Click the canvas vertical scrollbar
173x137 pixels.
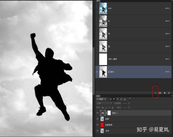pyautogui.click(x=94, y=71)
